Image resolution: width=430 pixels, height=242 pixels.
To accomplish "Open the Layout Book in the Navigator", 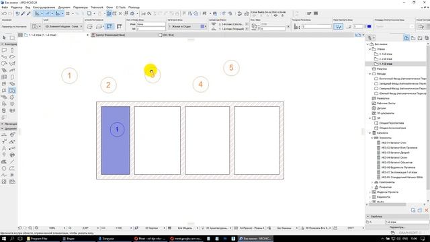I will point(420,38).
